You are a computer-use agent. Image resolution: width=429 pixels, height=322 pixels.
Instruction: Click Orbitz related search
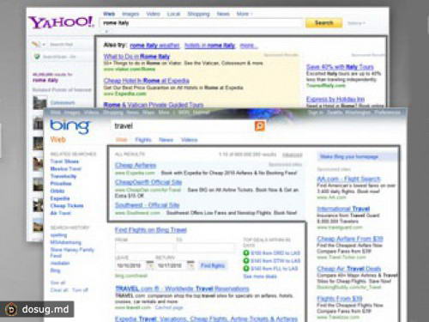pos(57,191)
